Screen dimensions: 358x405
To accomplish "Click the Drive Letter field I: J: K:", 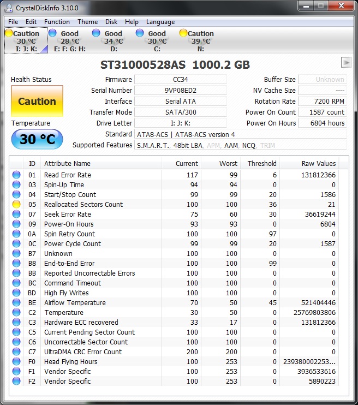I will pos(181,123).
